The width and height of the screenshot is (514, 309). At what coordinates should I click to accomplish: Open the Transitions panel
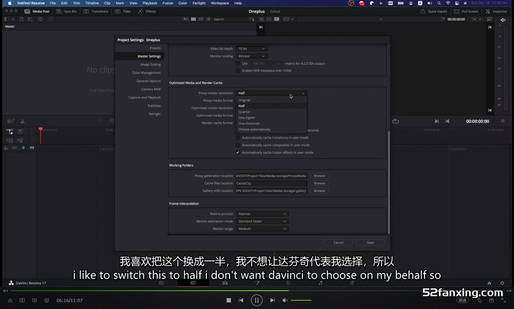(x=96, y=12)
